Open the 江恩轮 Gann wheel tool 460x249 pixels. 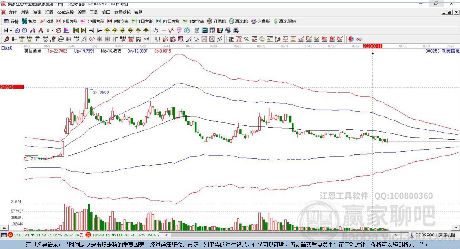[217, 22]
